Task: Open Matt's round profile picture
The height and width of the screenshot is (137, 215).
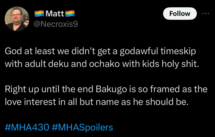Action: point(17,19)
